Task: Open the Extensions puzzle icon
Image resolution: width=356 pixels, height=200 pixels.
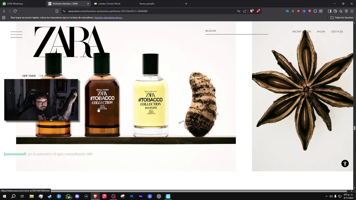Action: pos(315,11)
